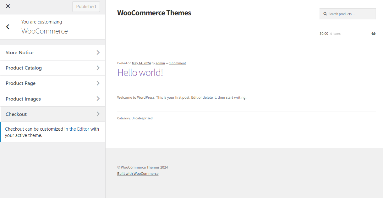Click the cart total showing $0.00

pos(323,33)
